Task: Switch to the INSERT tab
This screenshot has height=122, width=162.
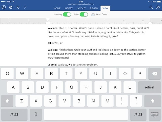Action: 69,8
